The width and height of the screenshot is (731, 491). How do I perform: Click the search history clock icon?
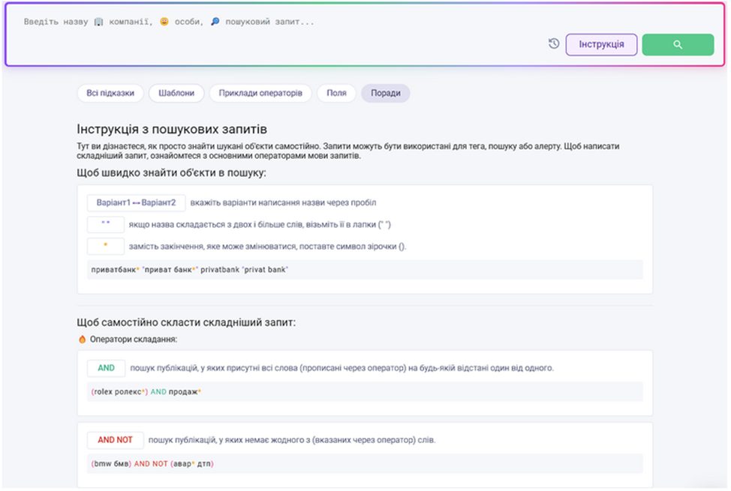pyautogui.click(x=554, y=44)
